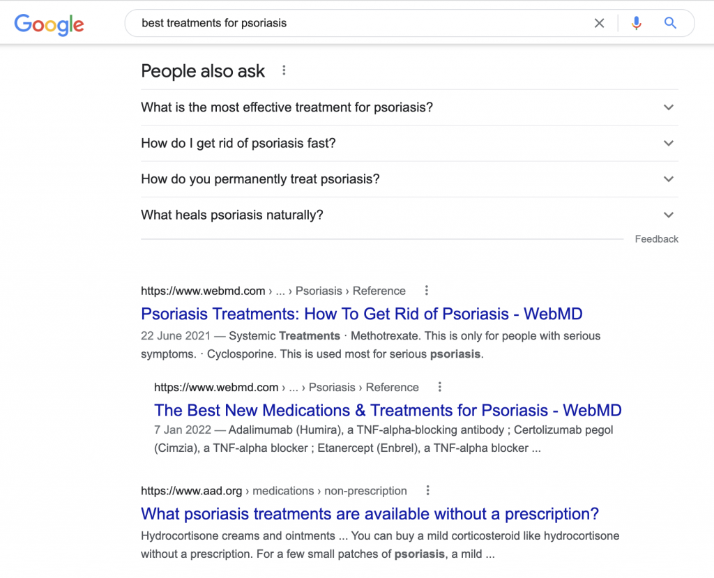Expand "How do you permanently treat psoriasis?"
Screen dimensions: 714x578
[x=409, y=179]
